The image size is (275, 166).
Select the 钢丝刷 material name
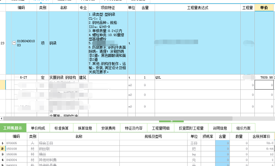click(x=79, y=149)
